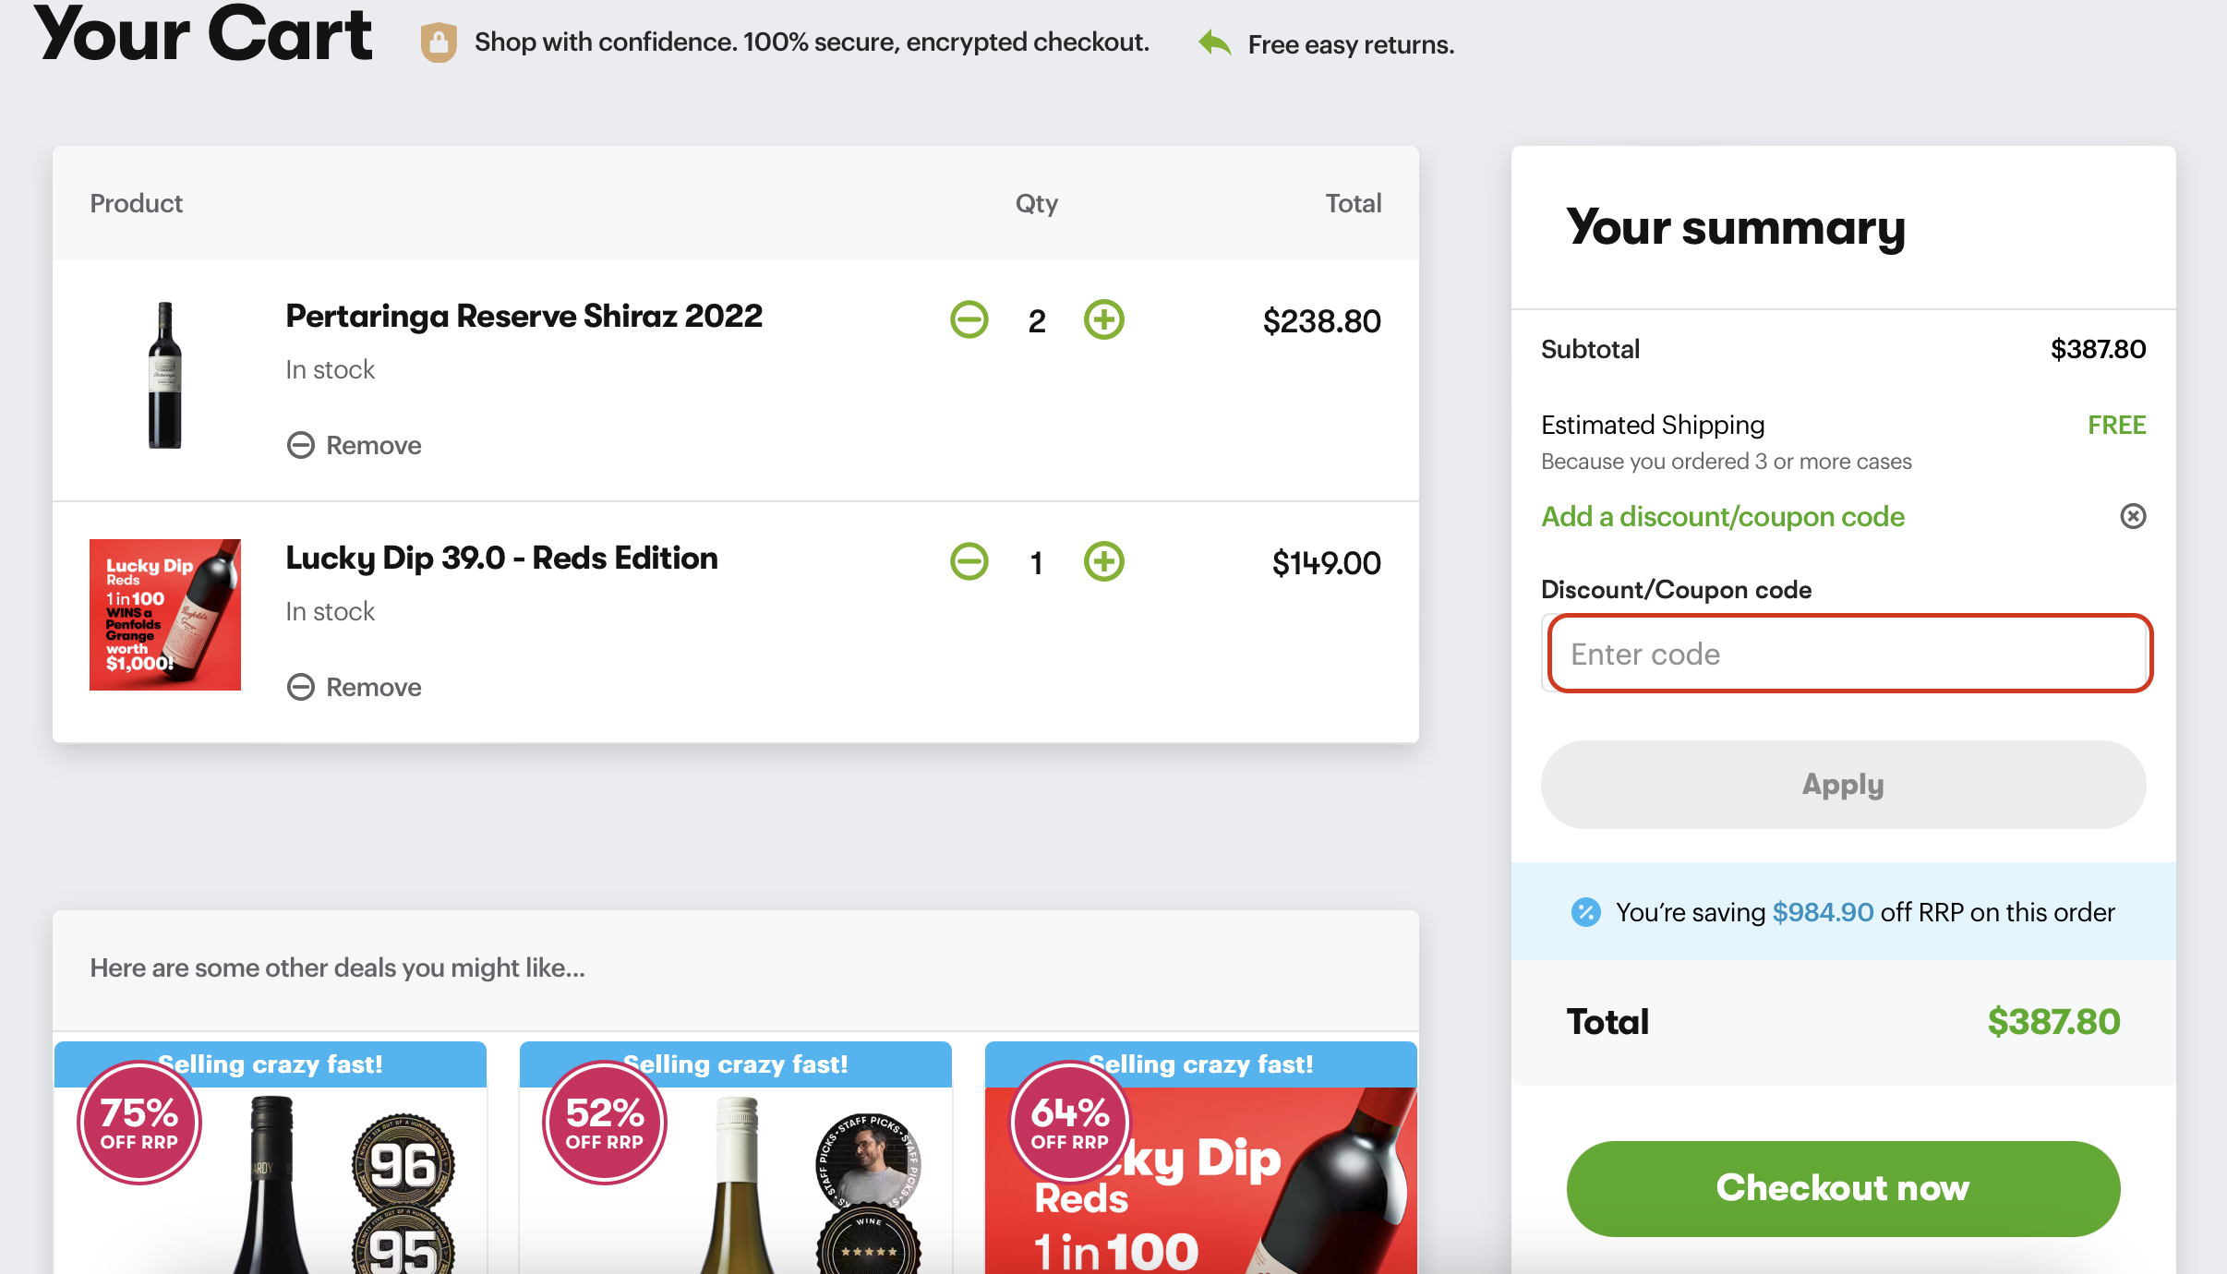2227x1274 pixels.
Task: Click the remove circle icon beside Pertaringa Shiraz
Action: pyautogui.click(x=299, y=444)
